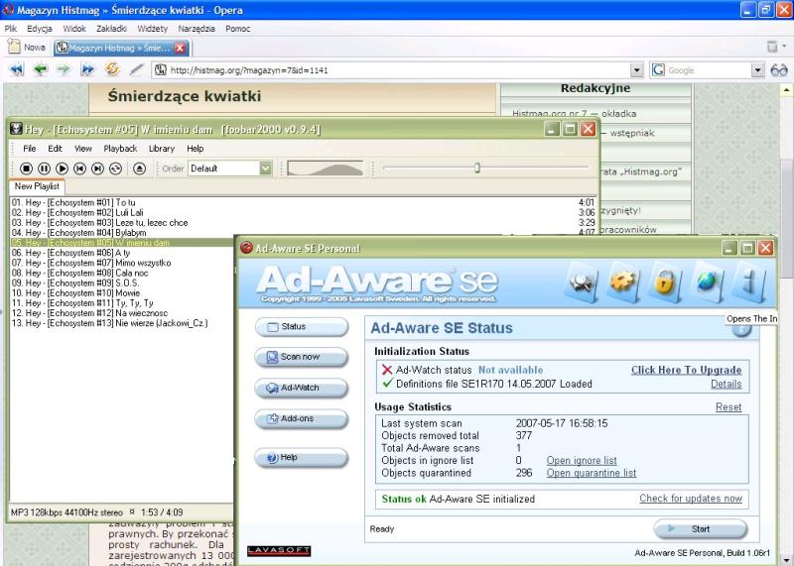Click the Play button in foobar2000

point(62,169)
